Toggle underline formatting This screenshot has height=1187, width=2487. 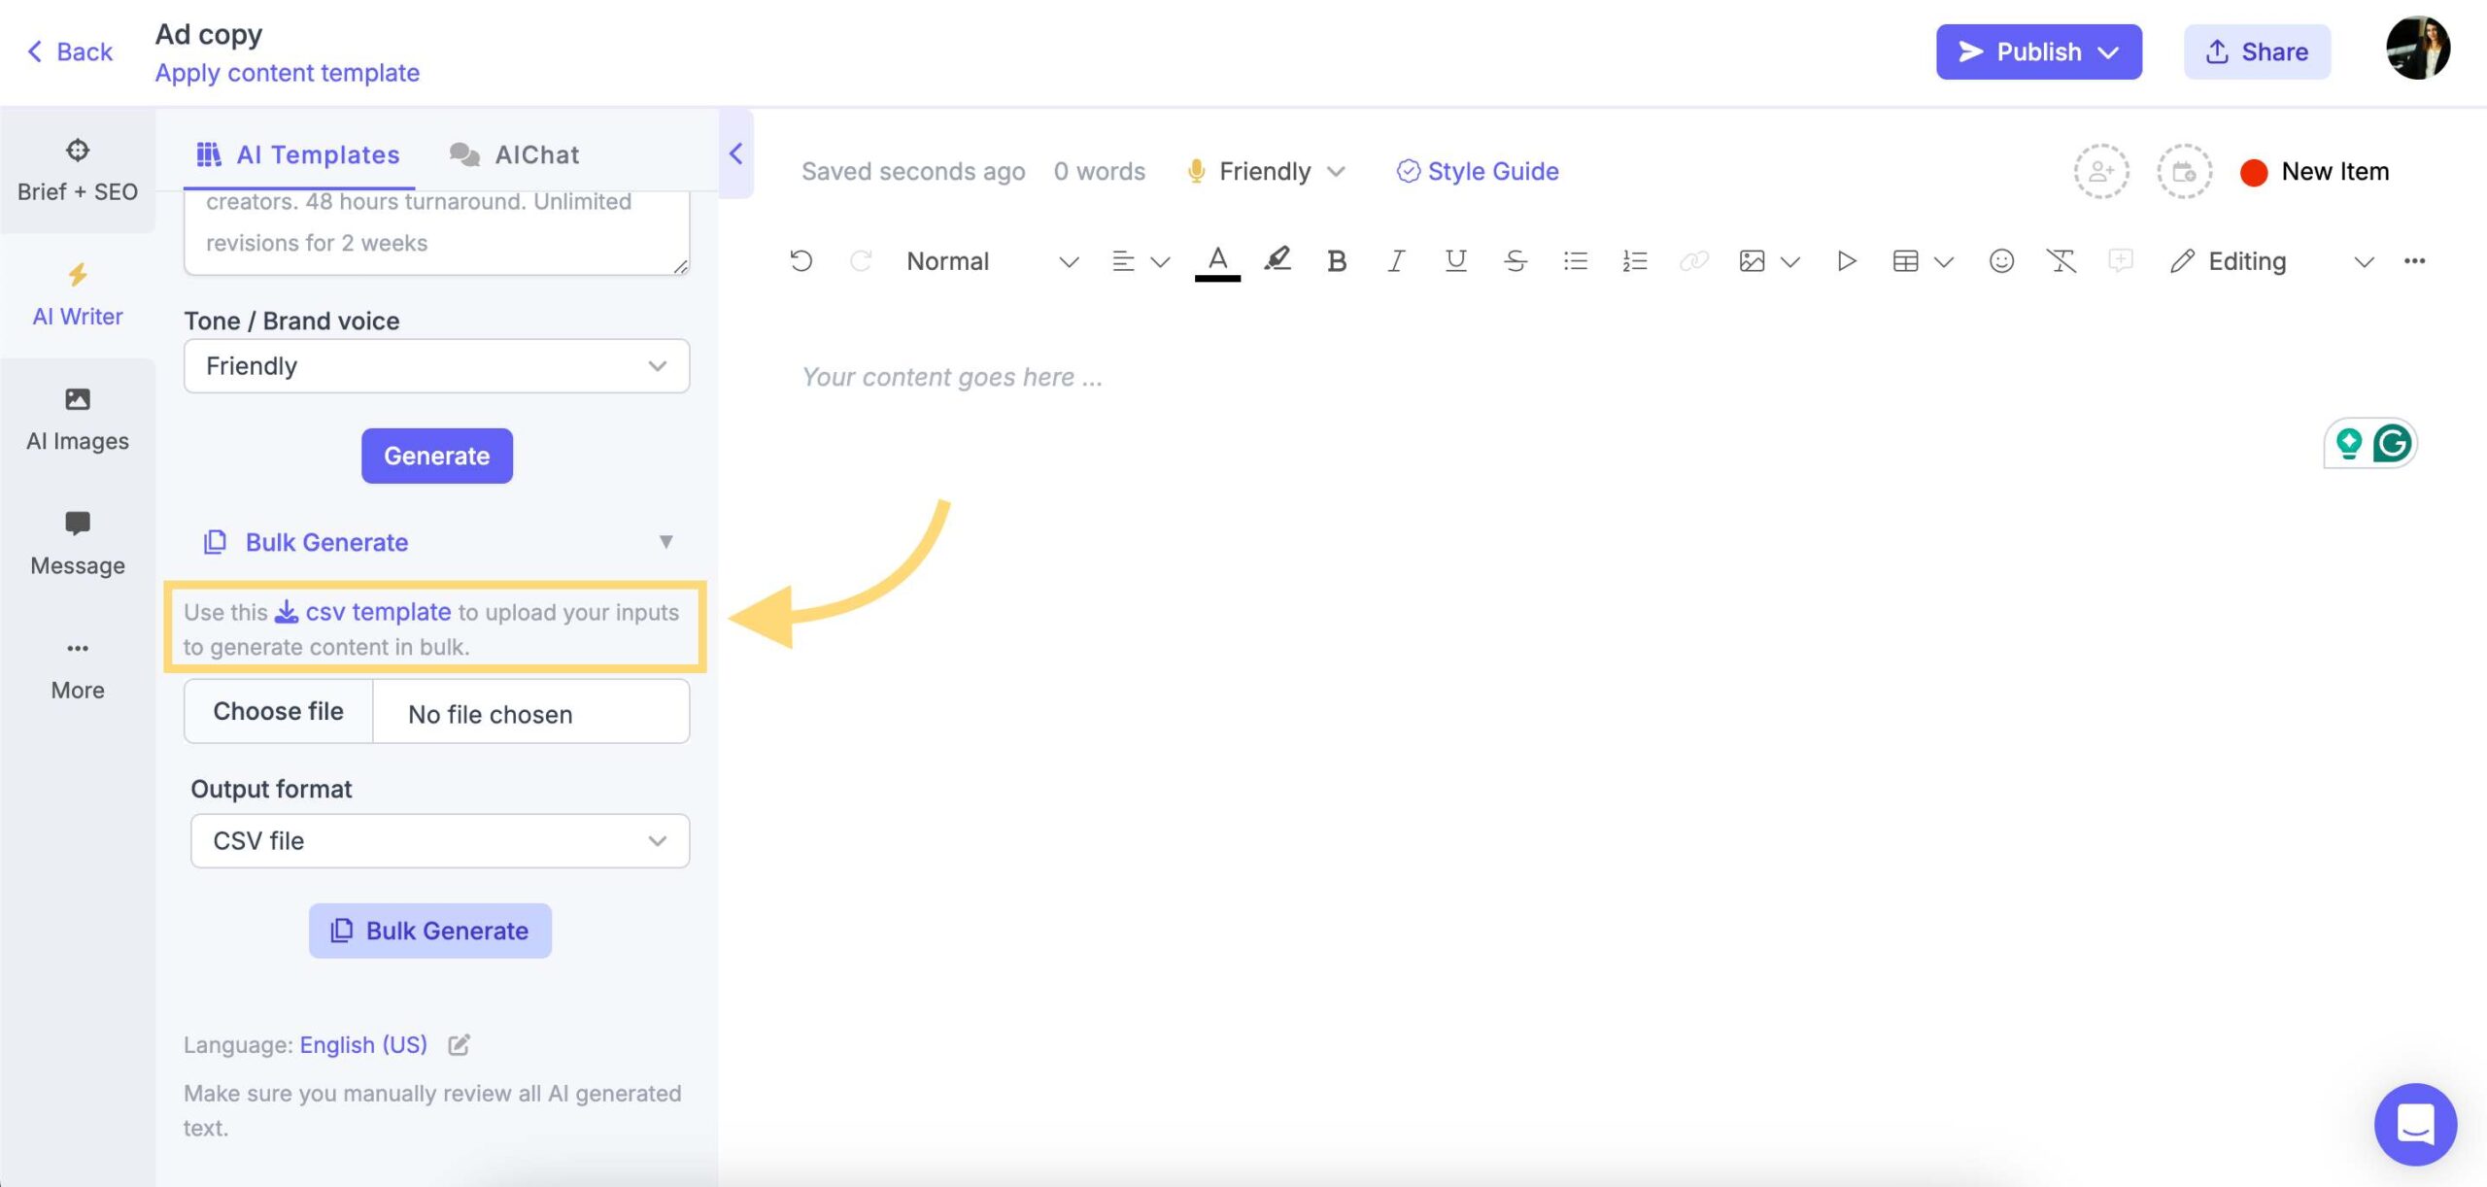click(x=1455, y=260)
